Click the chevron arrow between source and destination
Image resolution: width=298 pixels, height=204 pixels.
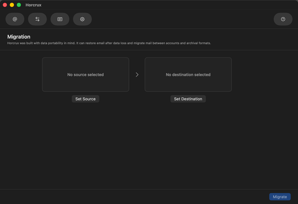click(137, 74)
